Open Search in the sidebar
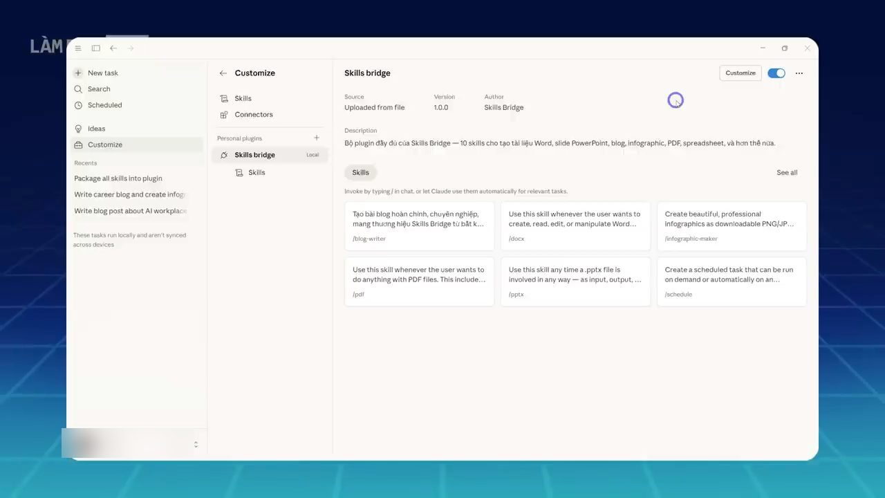This screenshot has height=498, width=885. point(137,89)
